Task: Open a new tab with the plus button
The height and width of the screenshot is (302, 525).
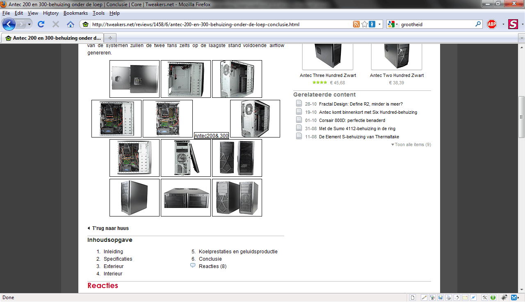Action: 110,38
